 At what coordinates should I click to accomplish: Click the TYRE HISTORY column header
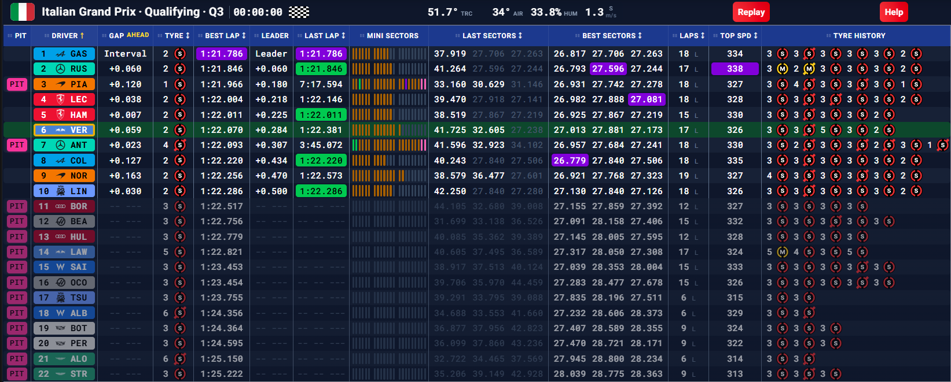pyautogui.click(x=855, y=36)
